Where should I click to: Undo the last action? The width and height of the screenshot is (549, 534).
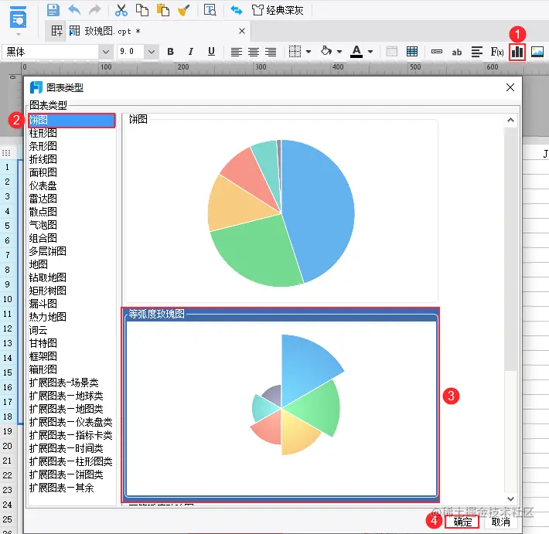pos(74,10)
